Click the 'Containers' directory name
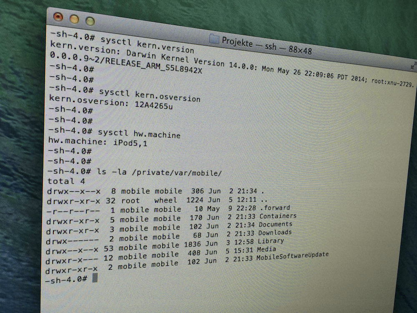Image resolution: width=417 pixels, height=313 pixels. pos(278,216)
